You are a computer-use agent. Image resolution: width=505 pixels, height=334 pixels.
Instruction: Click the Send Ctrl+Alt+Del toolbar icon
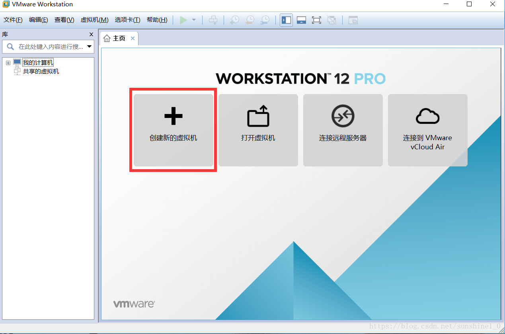[213, 20]
